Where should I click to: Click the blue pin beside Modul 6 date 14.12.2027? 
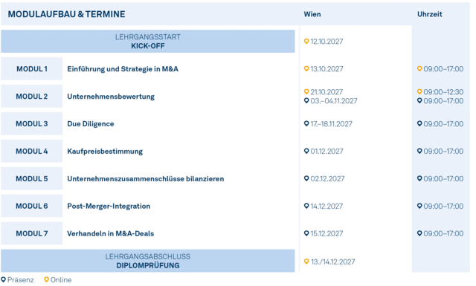306,206
